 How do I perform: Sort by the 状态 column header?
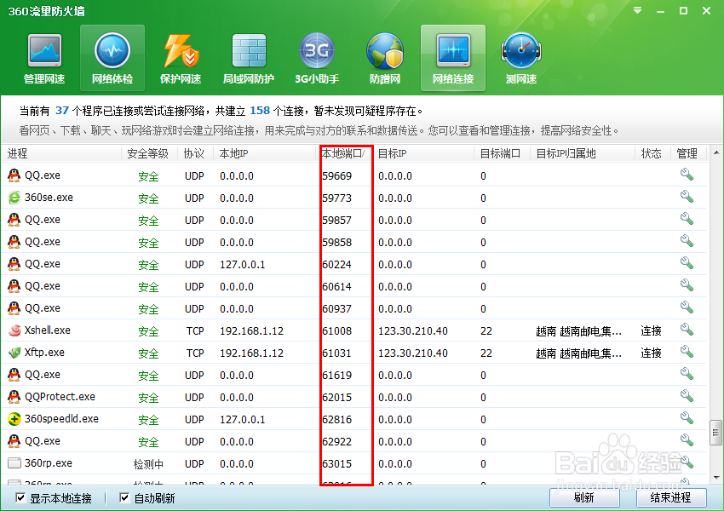click(x=652, y=153)
